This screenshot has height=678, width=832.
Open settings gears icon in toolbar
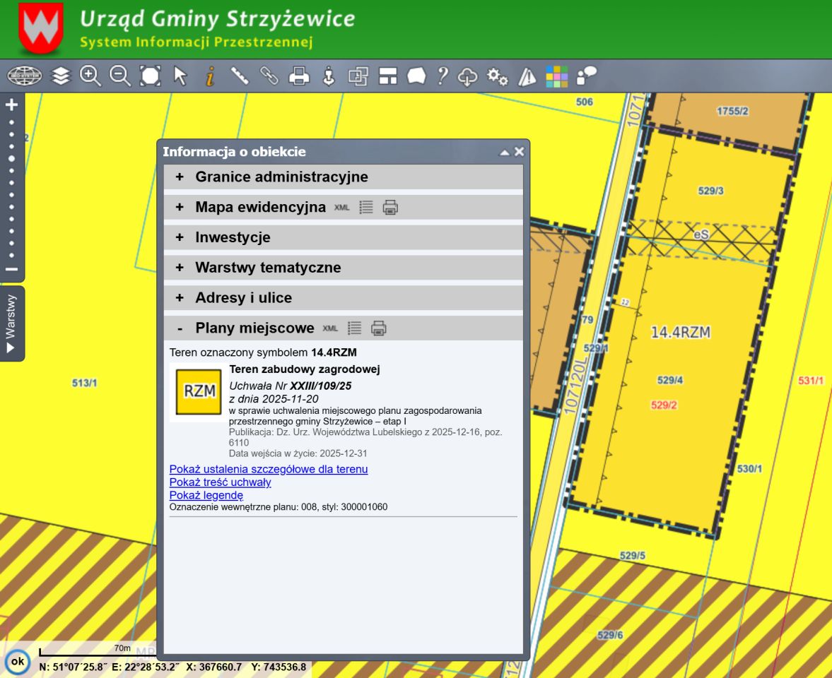pos(497,76)
